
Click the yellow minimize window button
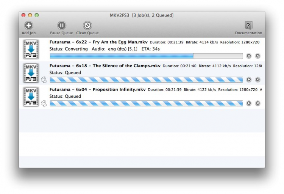click(30, 15)
